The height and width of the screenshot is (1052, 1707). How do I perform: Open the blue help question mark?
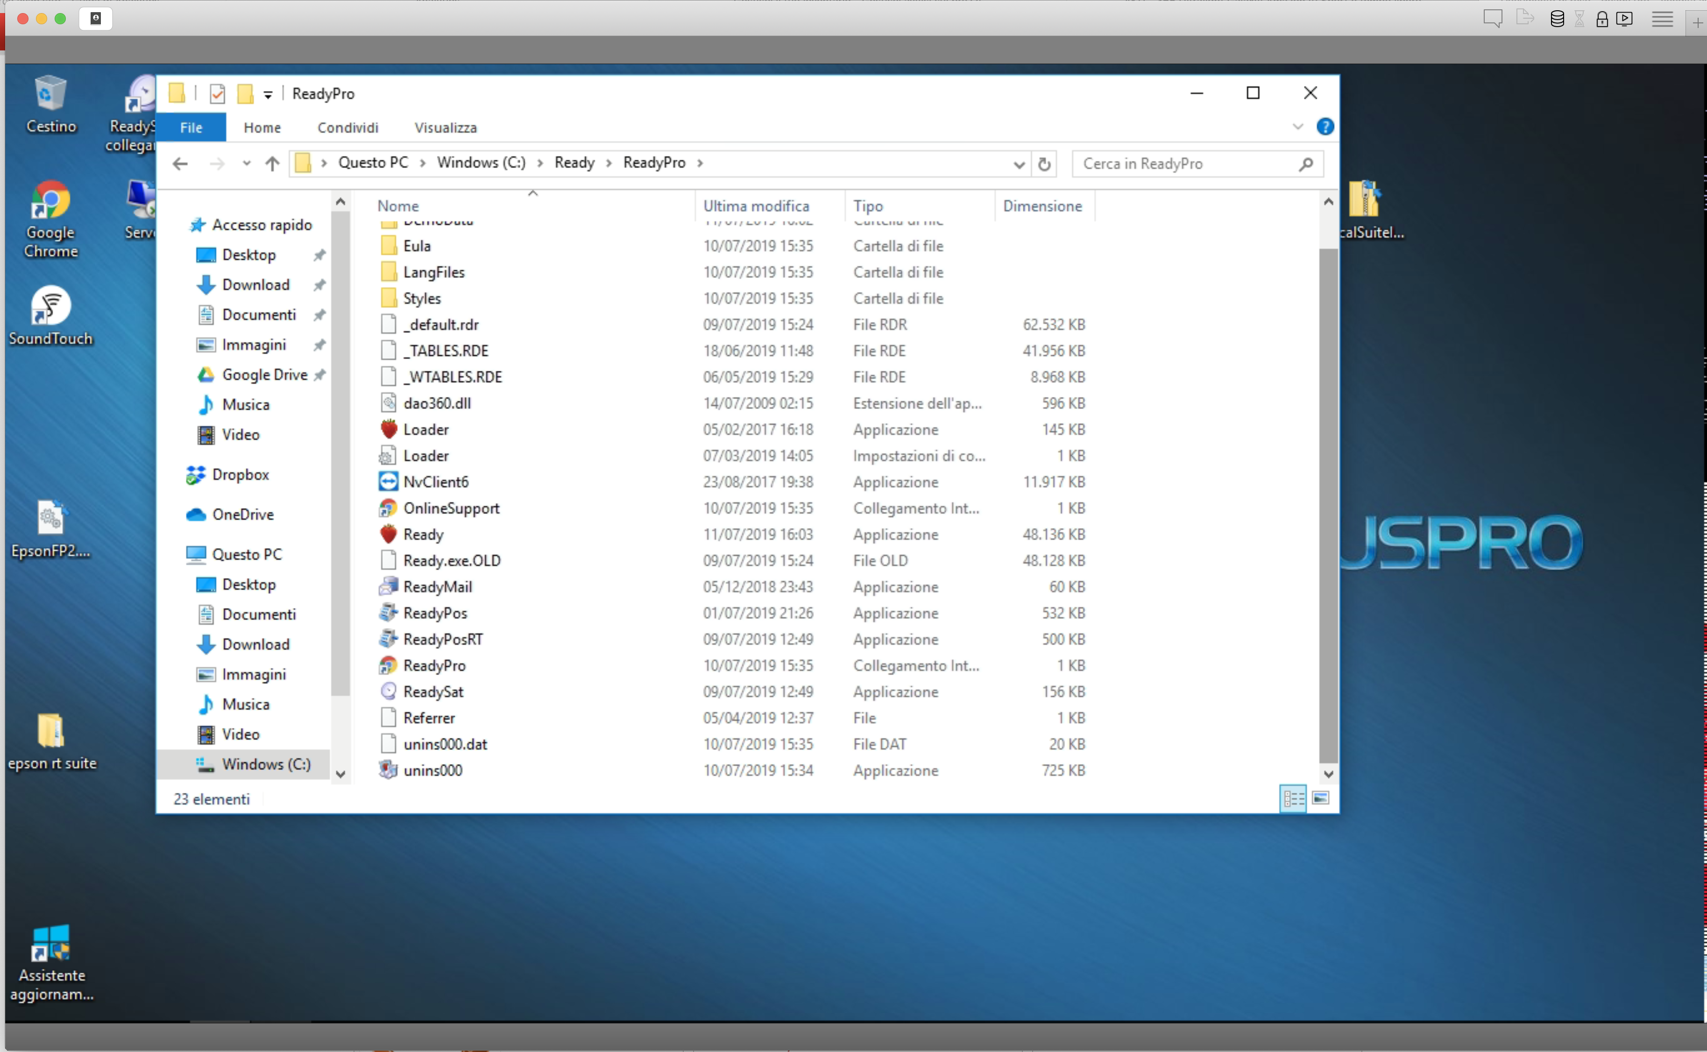[1325, 127]
